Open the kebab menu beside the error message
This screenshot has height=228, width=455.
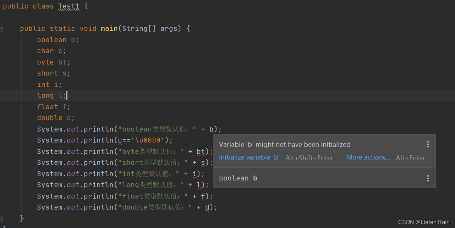[428, 144]
